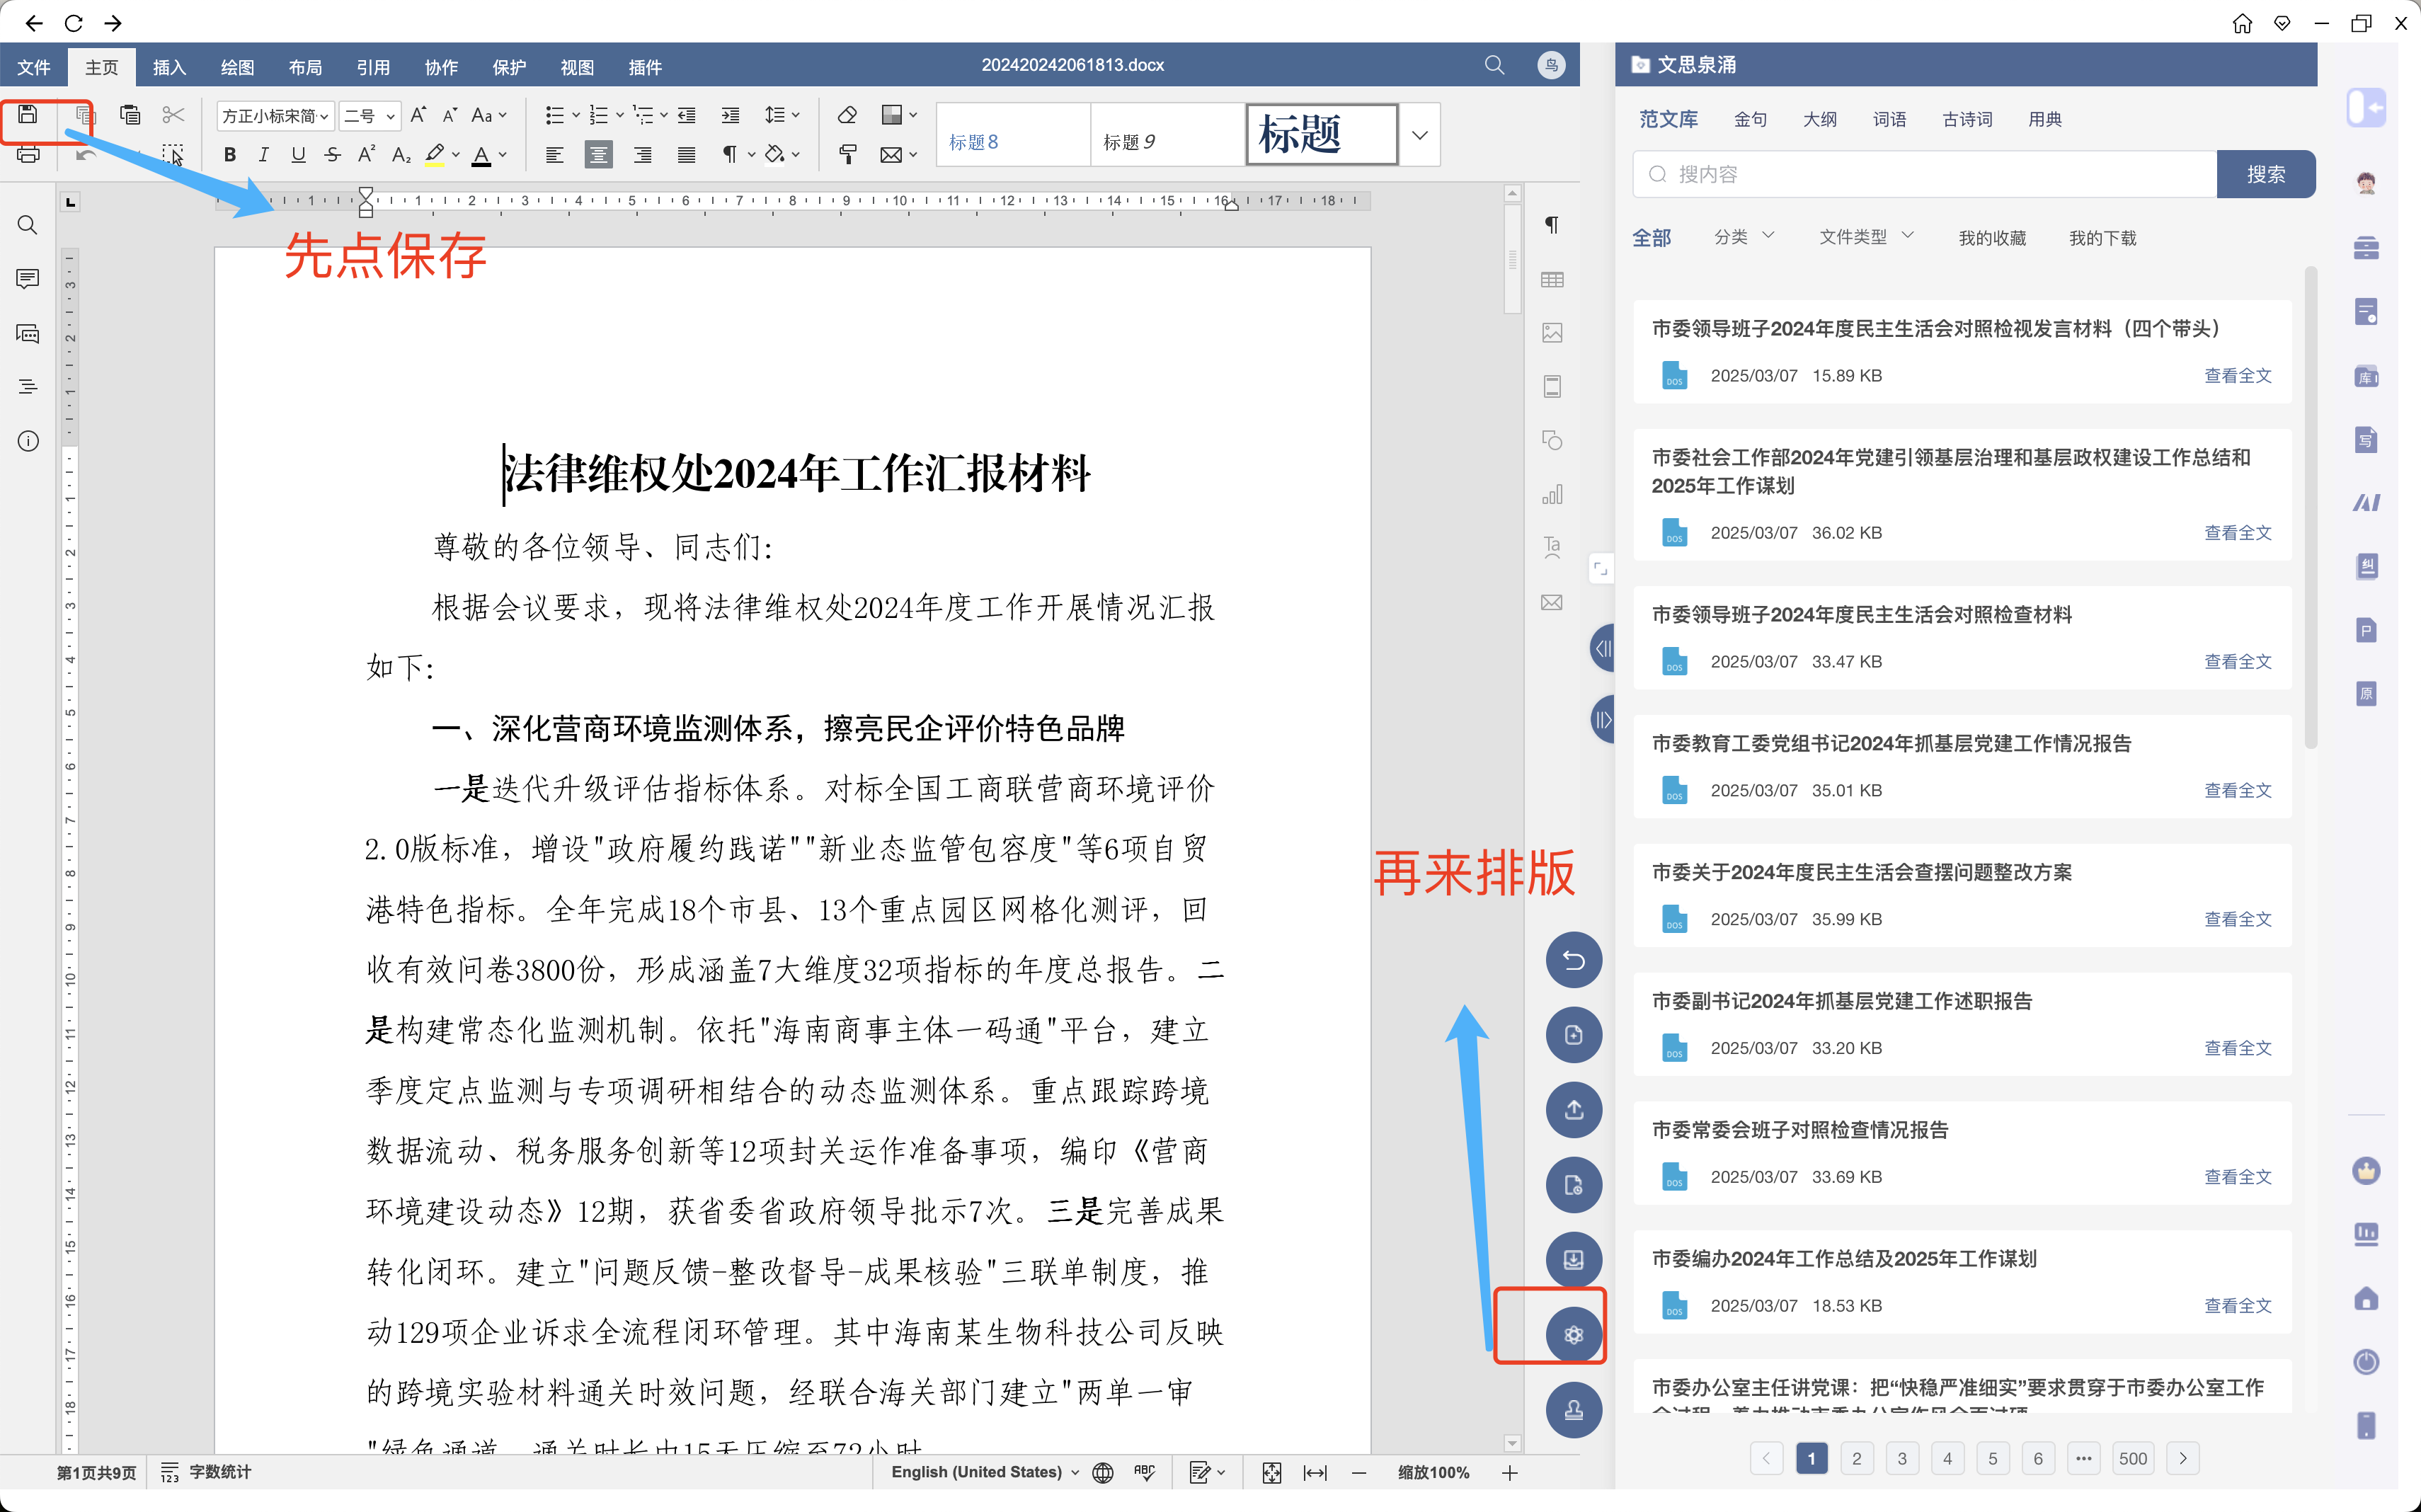The width and height of the screenshot is (2421, 1512).
Task: Click the font color swatch
Action: click(481, 155)
